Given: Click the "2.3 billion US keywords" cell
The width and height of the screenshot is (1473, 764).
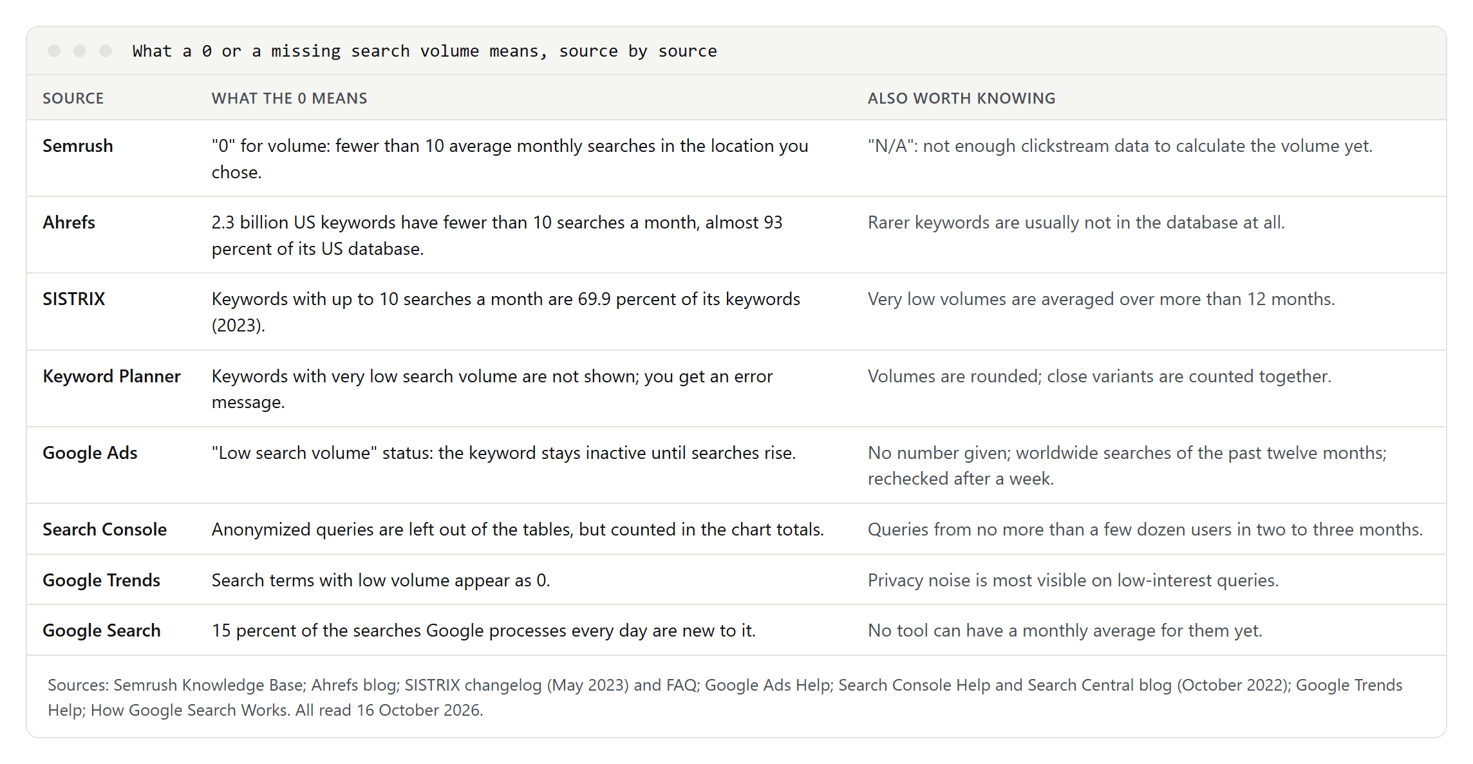Looking at the screenshot, I should click(497, 236).
